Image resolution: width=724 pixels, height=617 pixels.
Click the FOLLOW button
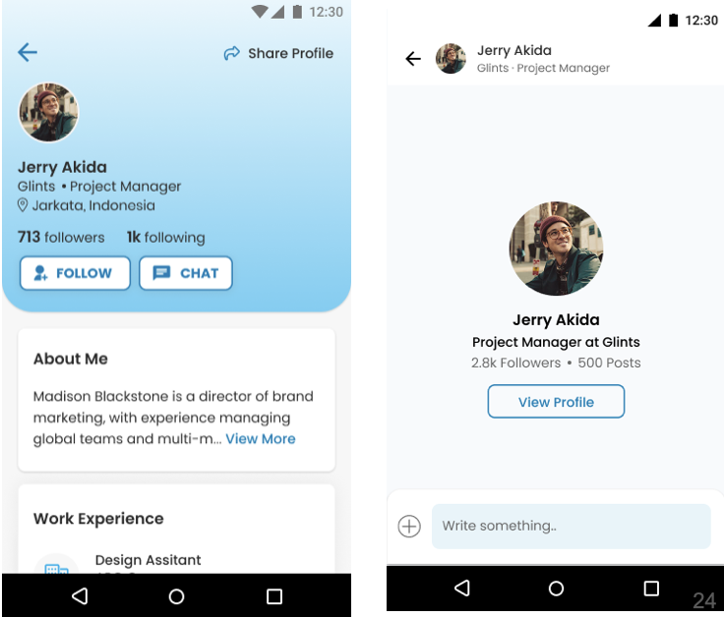click(75, 273)
